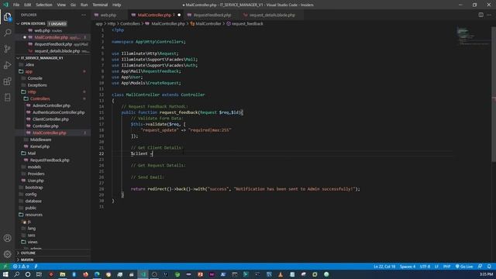Open the Accounts menu icon

tap(7, 238)
